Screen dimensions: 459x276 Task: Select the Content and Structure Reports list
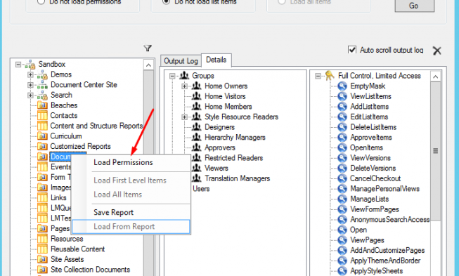click(x=96, y=126)
